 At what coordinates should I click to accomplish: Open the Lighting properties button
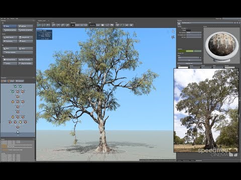[x=26, y=26]
